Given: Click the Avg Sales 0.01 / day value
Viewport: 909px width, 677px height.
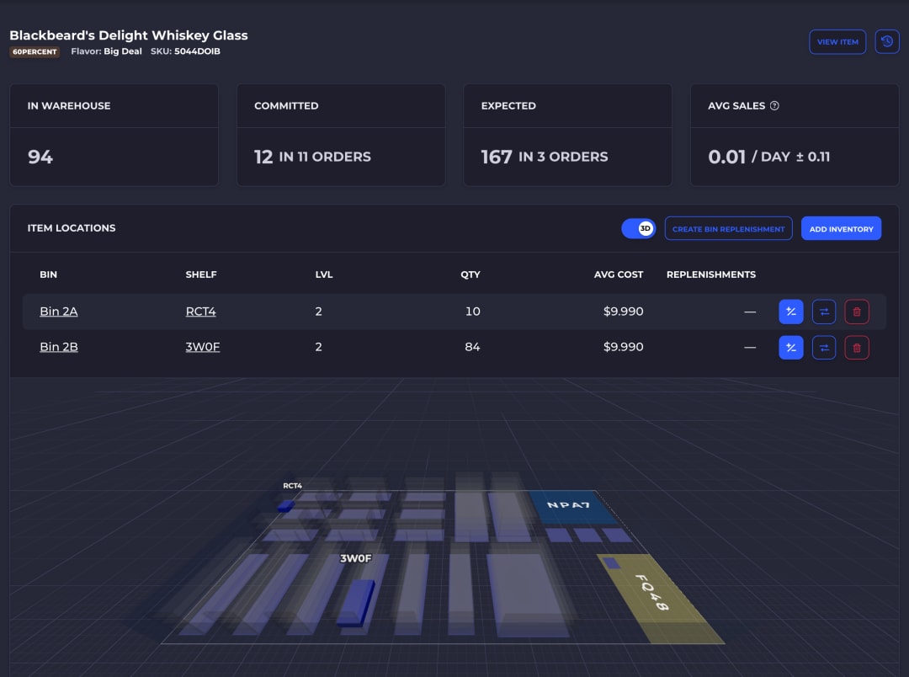Looking at the screenshot, I should click(x=768, y=157).
